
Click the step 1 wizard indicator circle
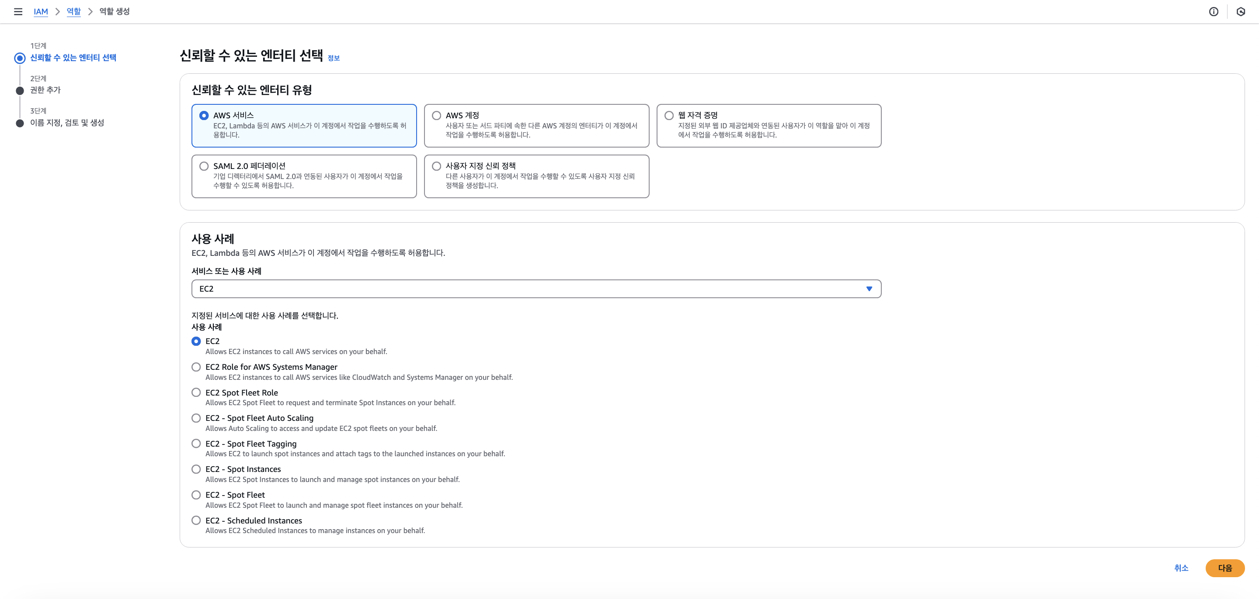(x=20, y=58)
